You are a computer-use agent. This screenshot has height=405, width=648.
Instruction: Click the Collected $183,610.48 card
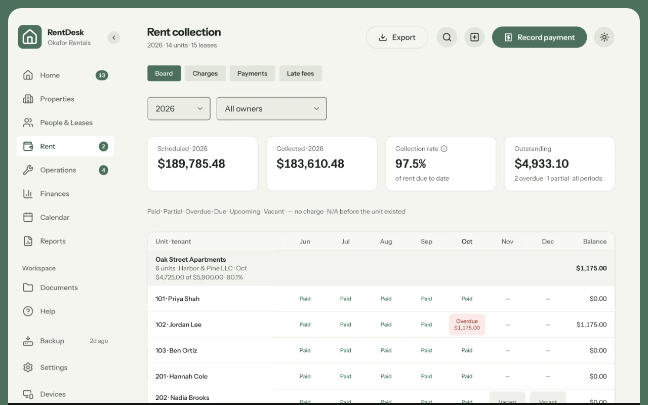[321, 164]
